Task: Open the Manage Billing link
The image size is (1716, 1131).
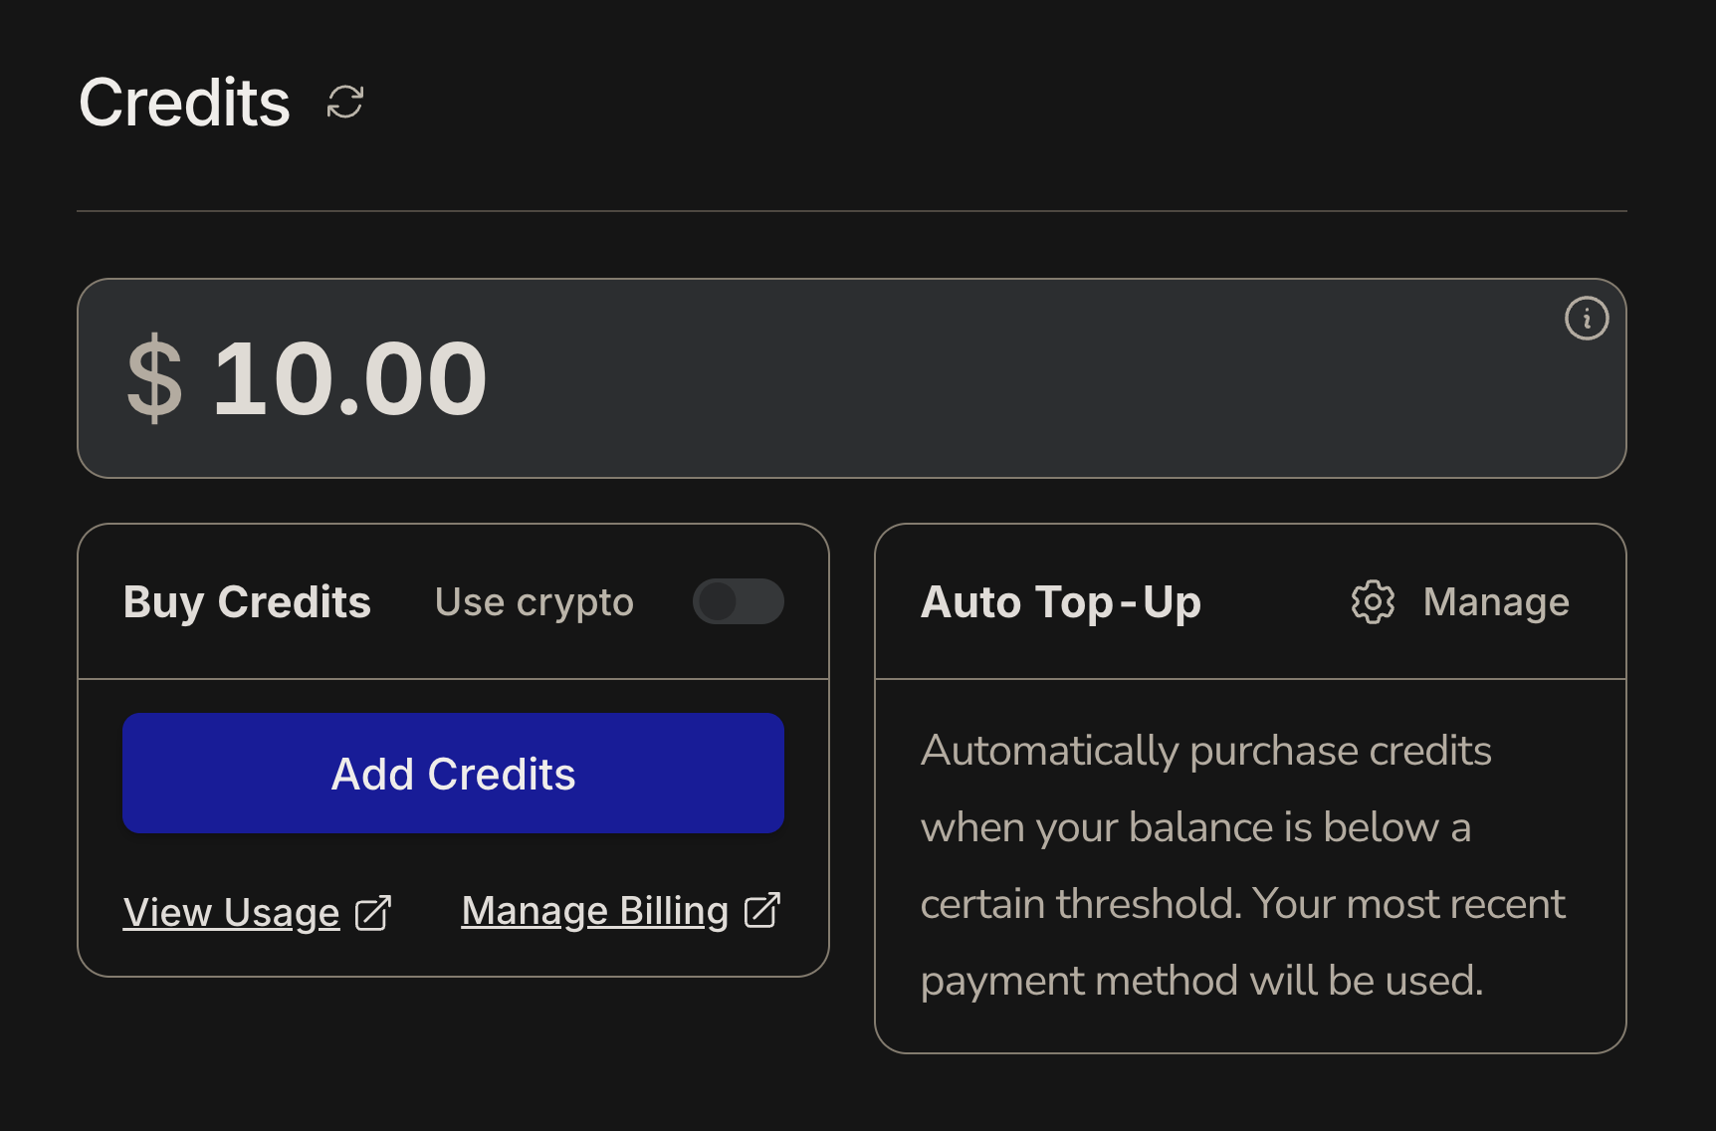Action: point(595,910)
